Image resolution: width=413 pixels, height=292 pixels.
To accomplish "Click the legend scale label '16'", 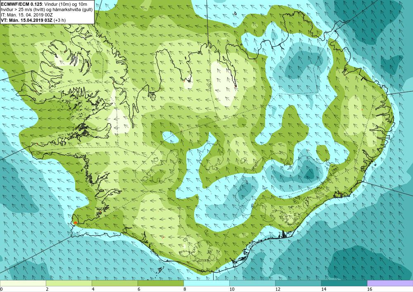I will [x=370, y=289].
